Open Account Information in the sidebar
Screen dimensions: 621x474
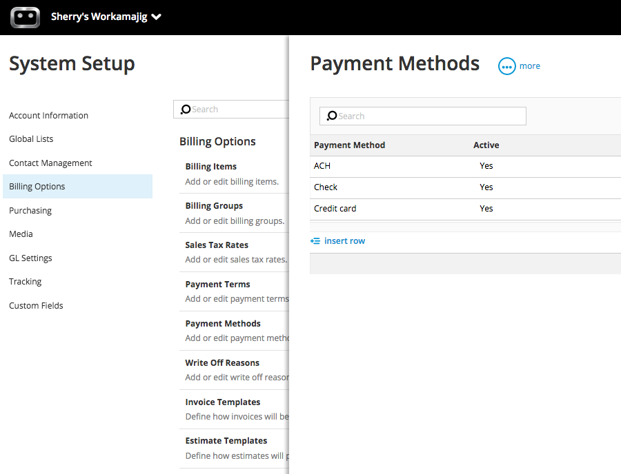pyautogui.click(x=49, y=116)
